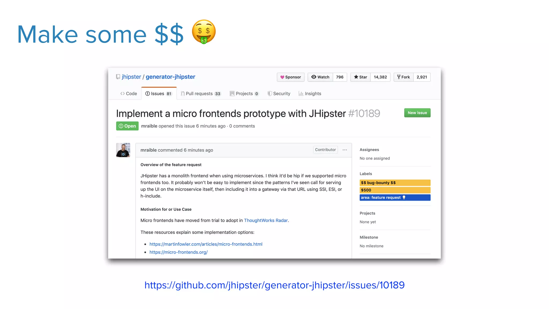Viewport: 549px width, 309px height.
Task: Click the 'None yet' projects text
Action: 368,222
